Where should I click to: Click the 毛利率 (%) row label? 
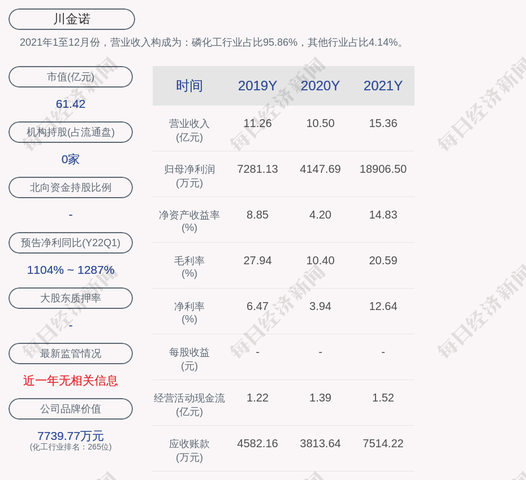tap(189, 267)
